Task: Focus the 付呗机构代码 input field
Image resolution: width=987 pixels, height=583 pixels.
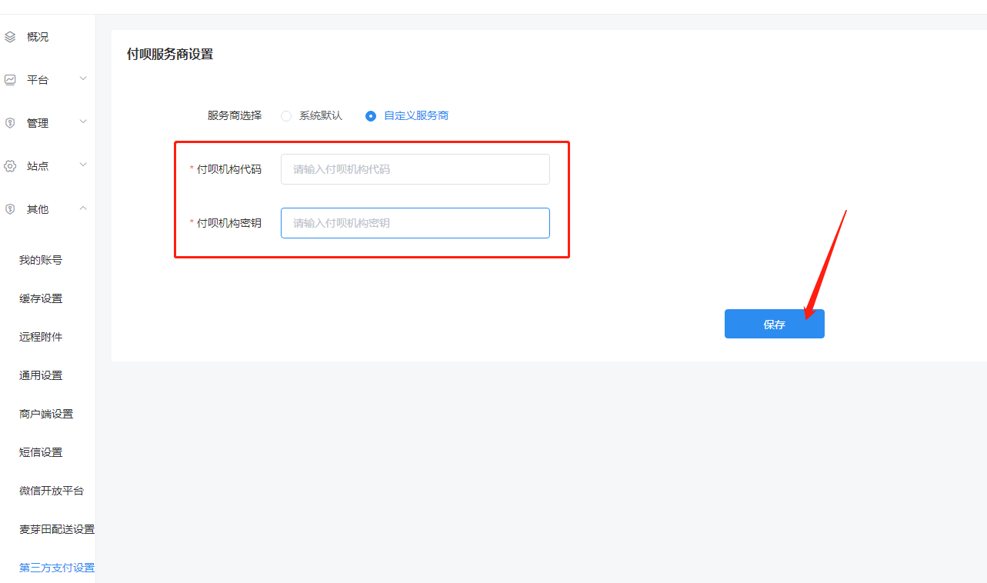Action: [x=415, y=169]
